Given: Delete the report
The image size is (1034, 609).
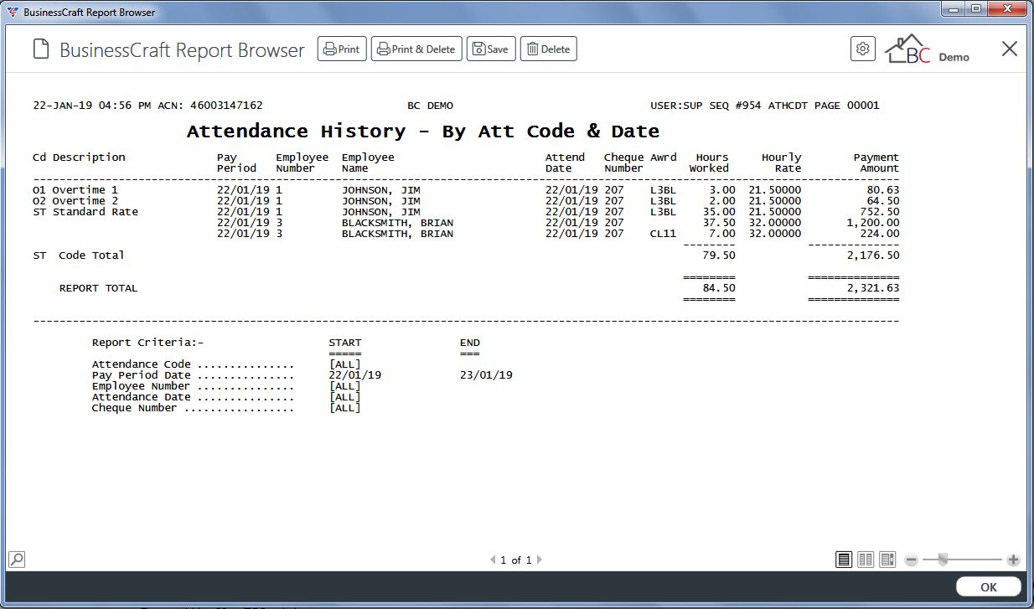Looking at the screenshot, I should point(548,49).
